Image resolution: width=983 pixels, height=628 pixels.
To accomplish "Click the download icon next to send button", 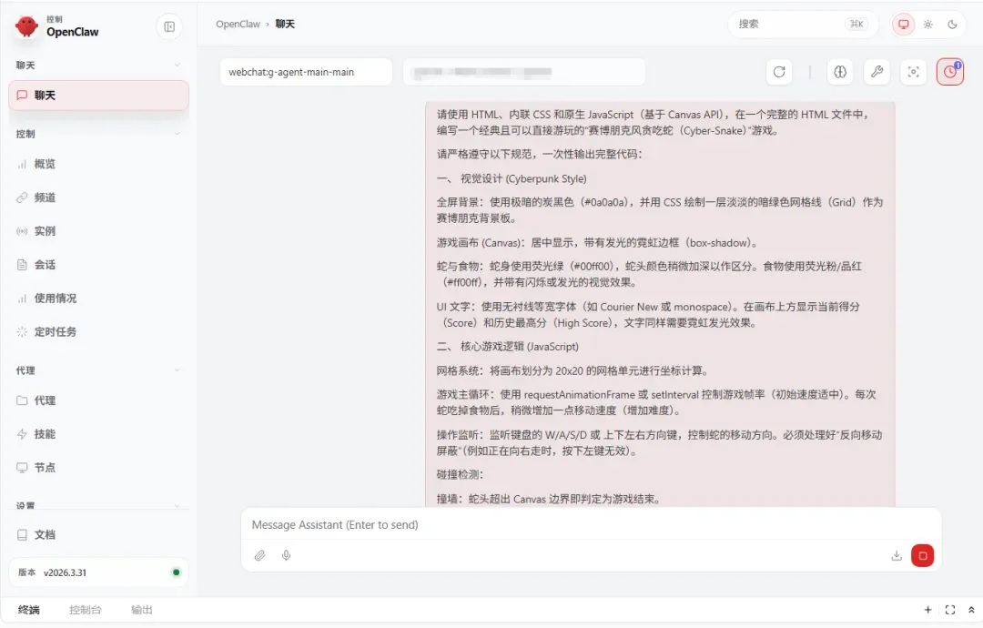I will click(x=896, y=555).
